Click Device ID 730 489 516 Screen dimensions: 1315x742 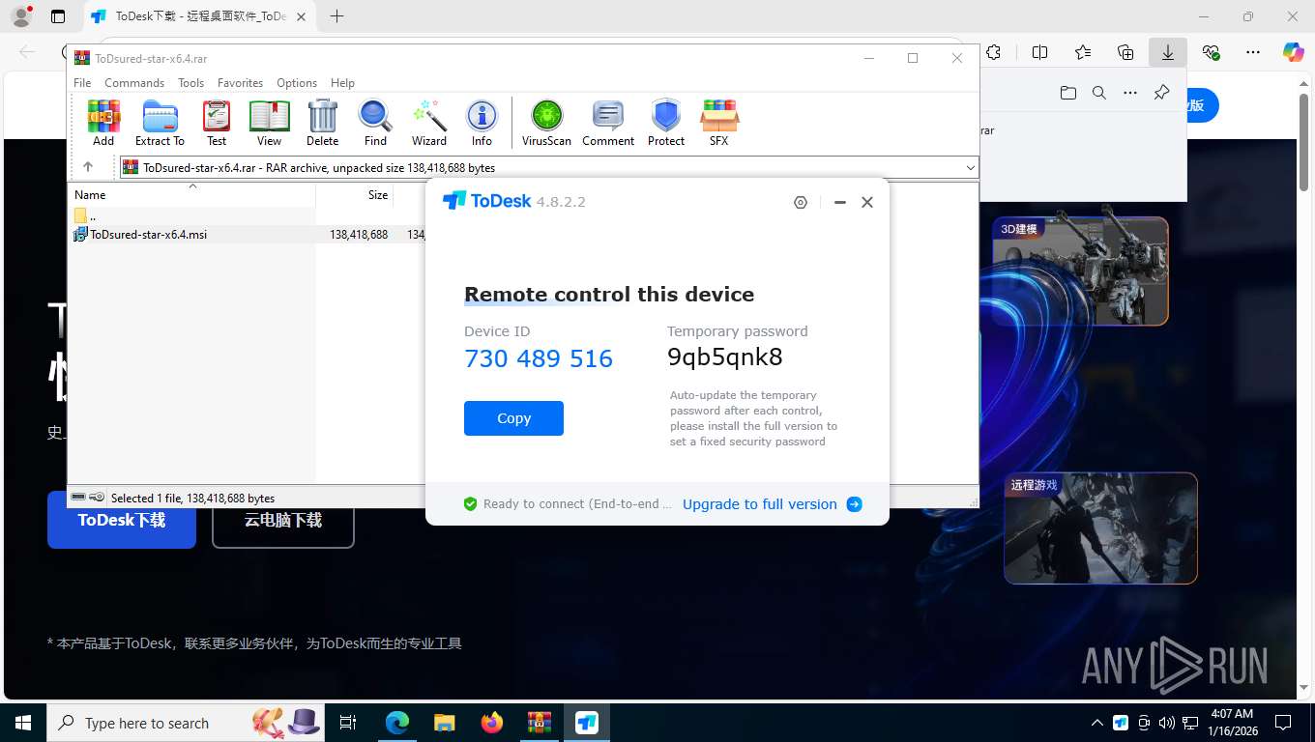[x=539, y=358]
